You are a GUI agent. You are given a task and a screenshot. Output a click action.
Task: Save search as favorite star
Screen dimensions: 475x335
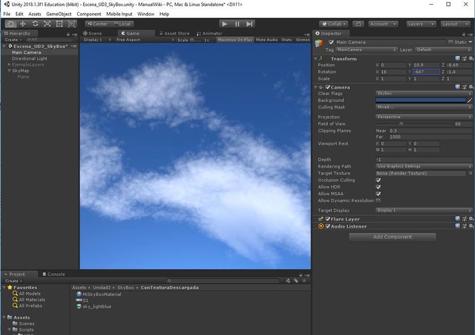click(x=304, y=281)
